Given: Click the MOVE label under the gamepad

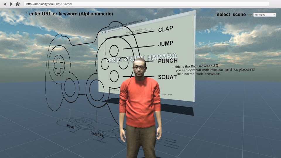Looking at the screenshot, I should point(70,127).
